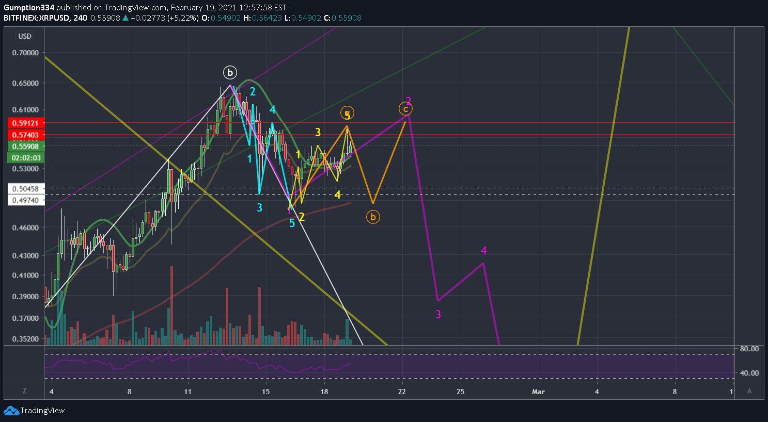The height and width of the screenshot is (422, 768).
Task: Click the 18 date label on the time axis
Action: 324,392
